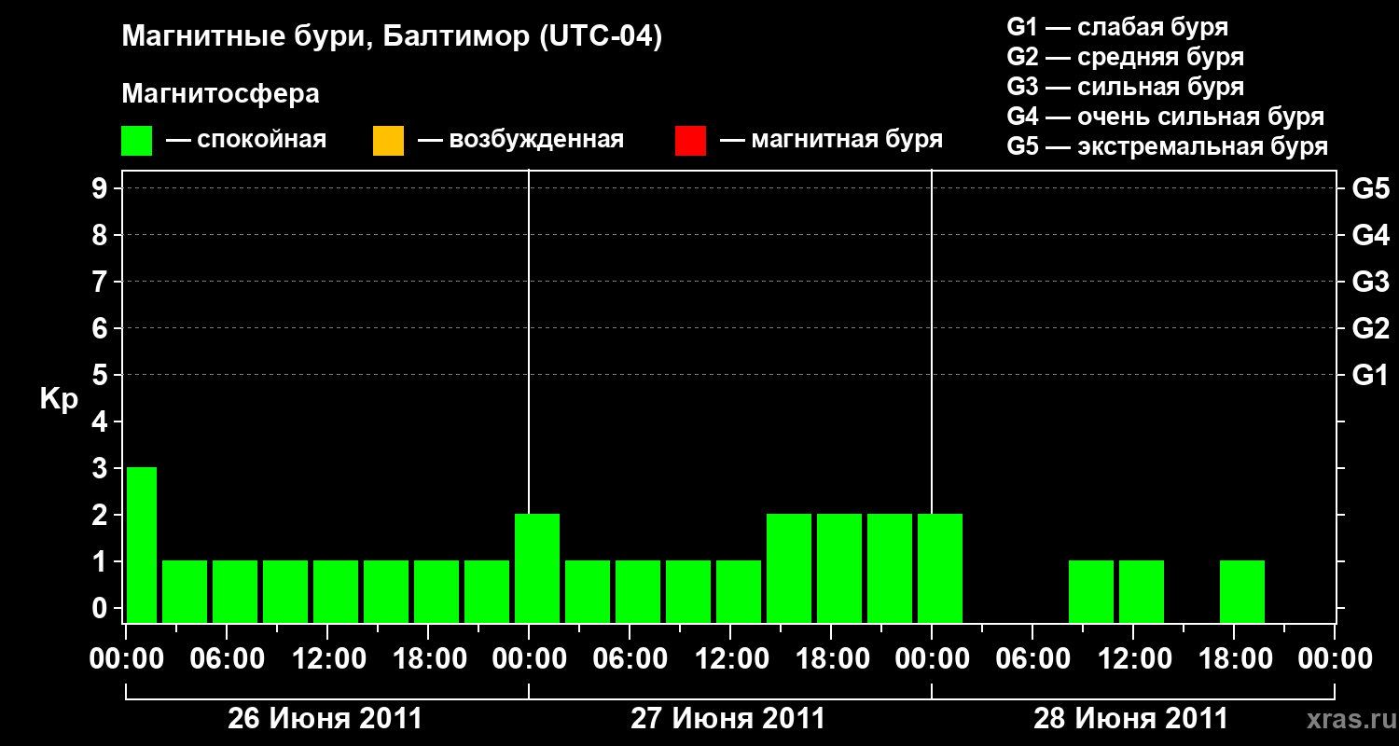Click the green 'спокойная' legend swatch
The width and height of the screenshot is (1399, 746).
coord(137,141)
